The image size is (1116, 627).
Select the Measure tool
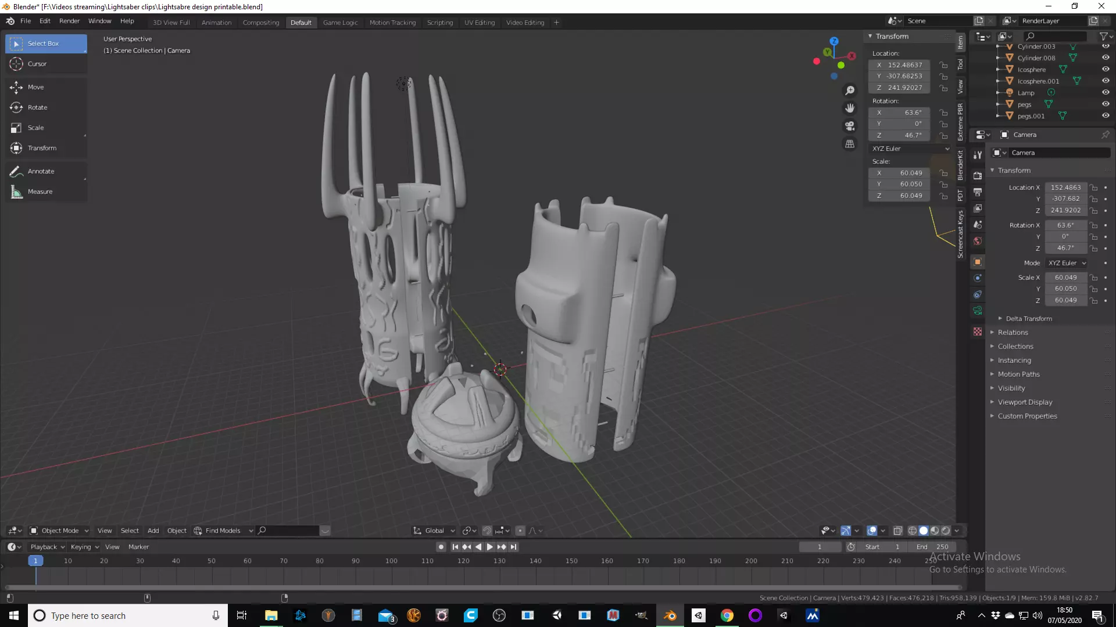click(40, 192)
